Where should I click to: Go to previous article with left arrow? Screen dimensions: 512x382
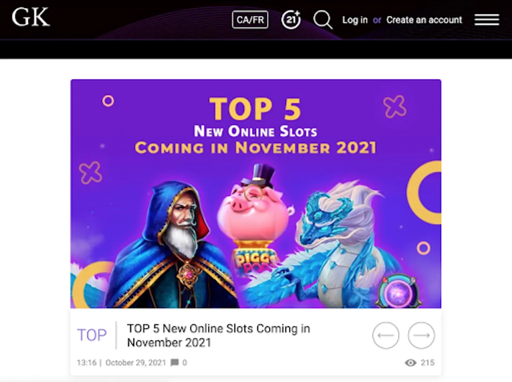coord(386,335)
